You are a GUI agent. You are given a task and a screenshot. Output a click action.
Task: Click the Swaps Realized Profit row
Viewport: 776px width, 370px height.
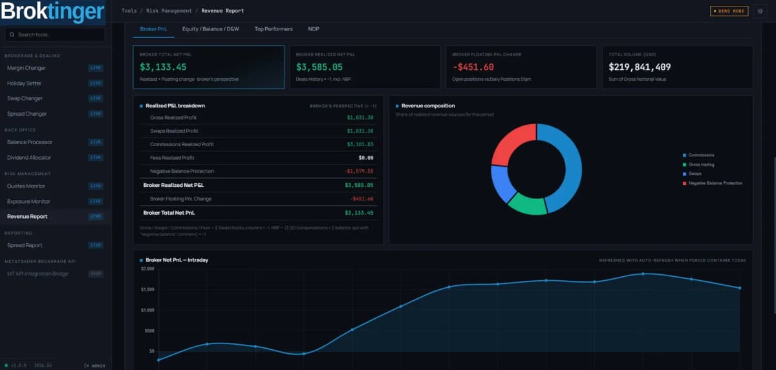(257, 131)
